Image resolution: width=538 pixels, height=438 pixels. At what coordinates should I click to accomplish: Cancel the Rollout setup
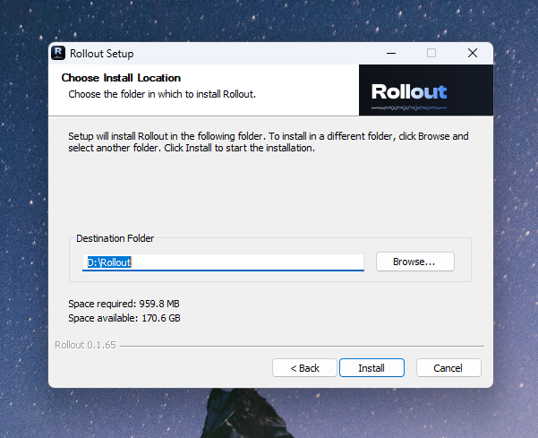pos(448,368)
